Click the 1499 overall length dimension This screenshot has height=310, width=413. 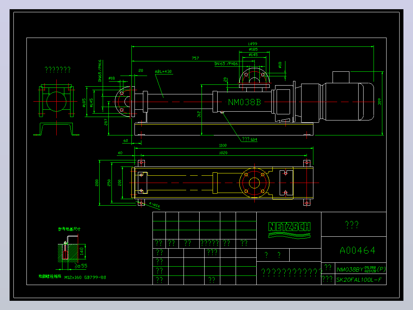point(252,44)
